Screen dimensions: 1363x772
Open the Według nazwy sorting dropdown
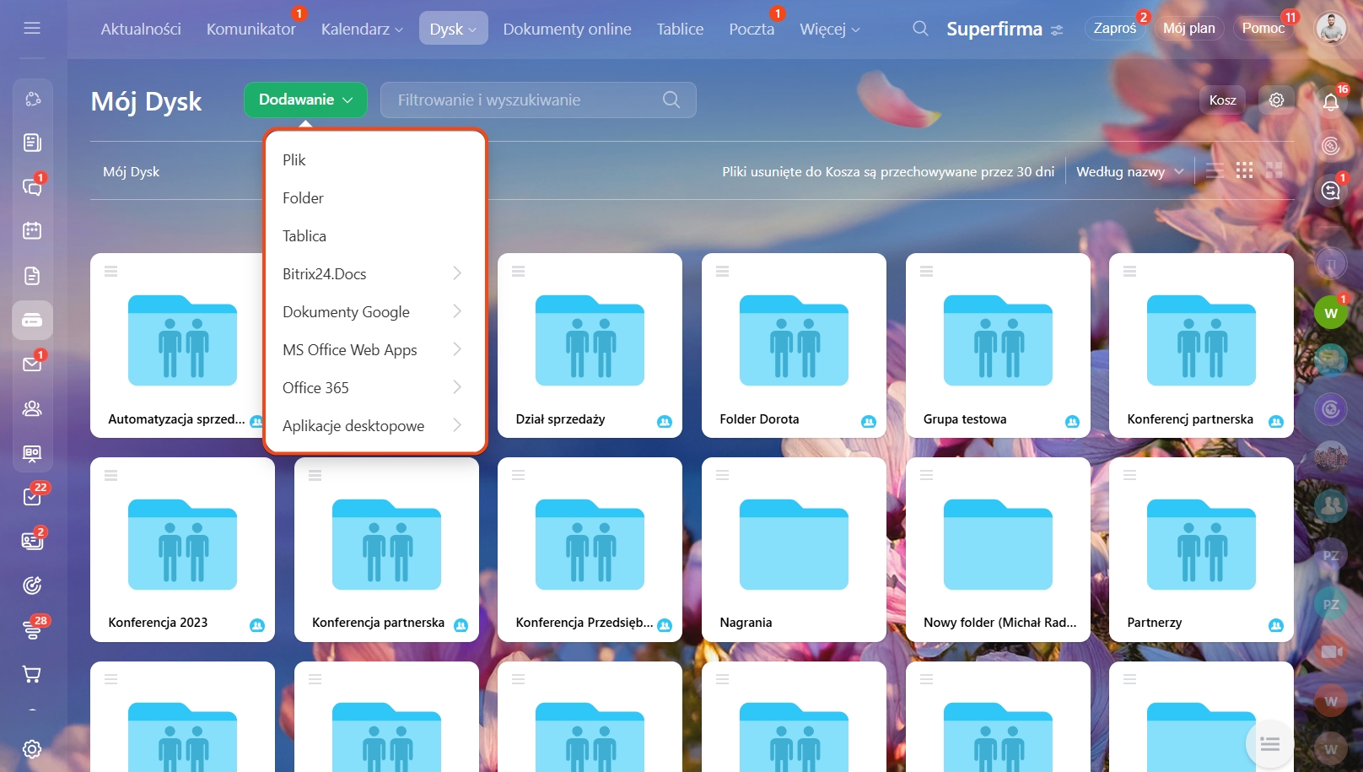(x=1130, y=171)
